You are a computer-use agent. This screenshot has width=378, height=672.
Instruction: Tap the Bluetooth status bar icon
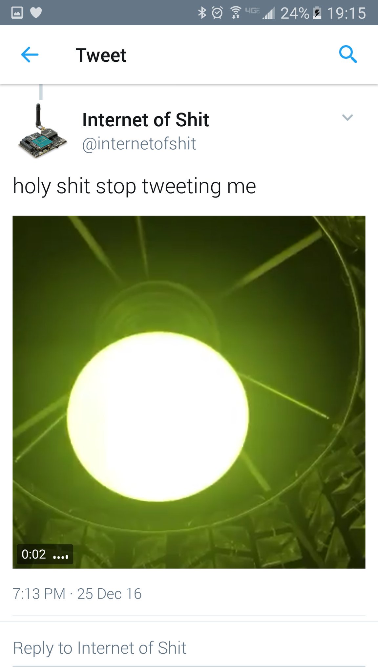[202, 13]
